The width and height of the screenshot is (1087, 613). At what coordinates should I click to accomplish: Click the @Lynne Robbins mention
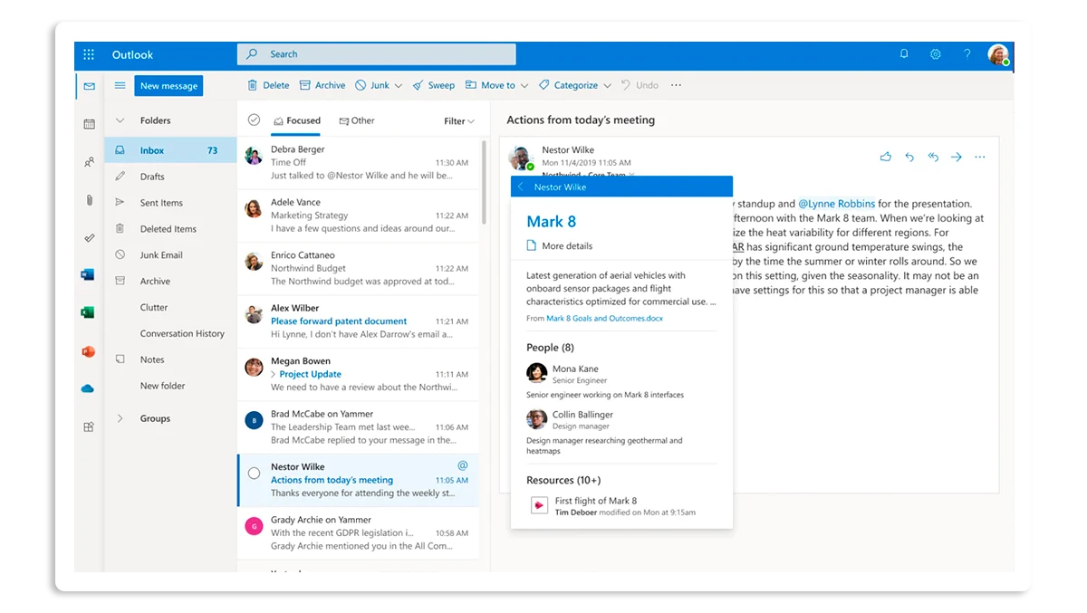point(837,204)
